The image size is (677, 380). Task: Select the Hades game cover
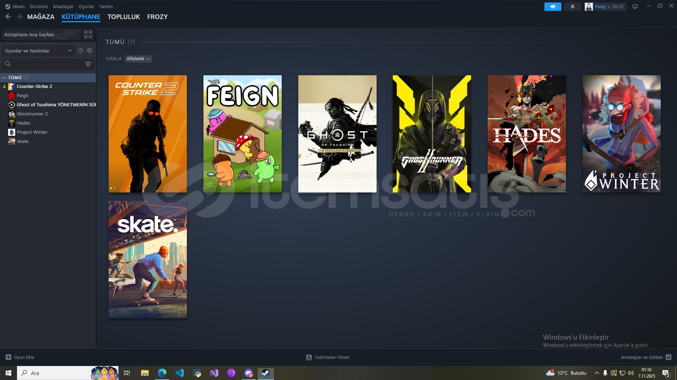(x=526, y=134)
